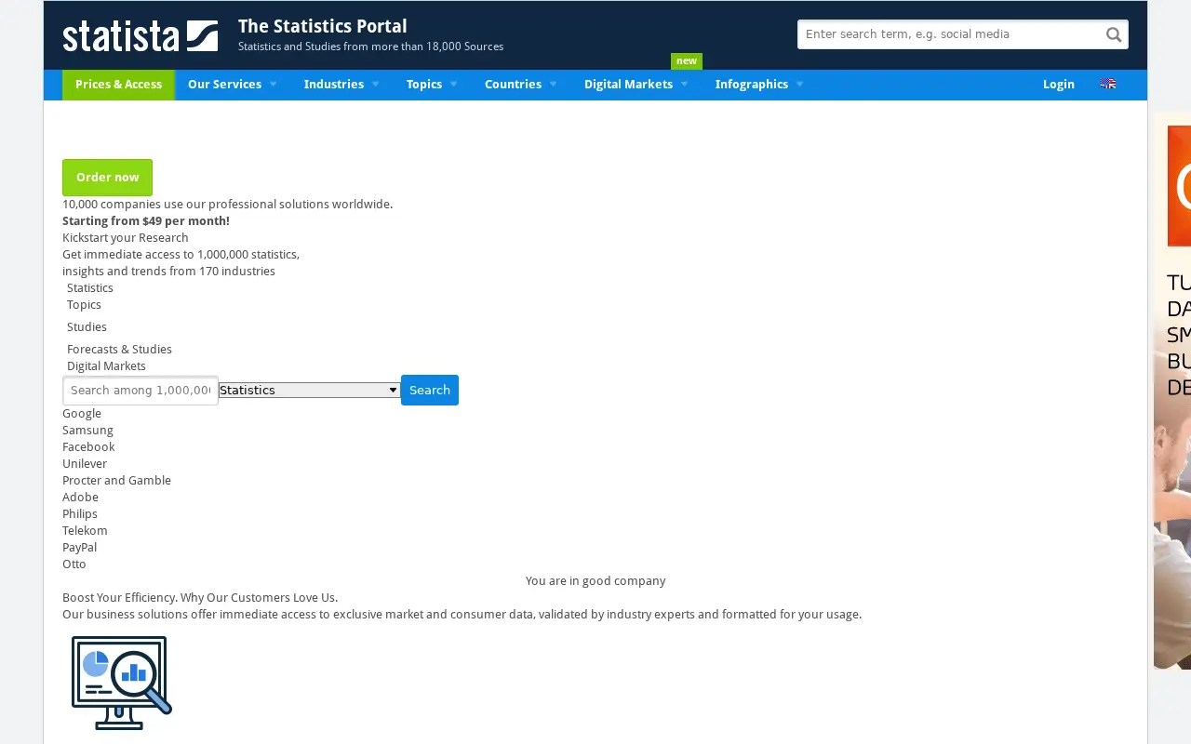Click the advertisement banner on the right
Viewport: 1191px width, 744px height.
[1172, 391]
